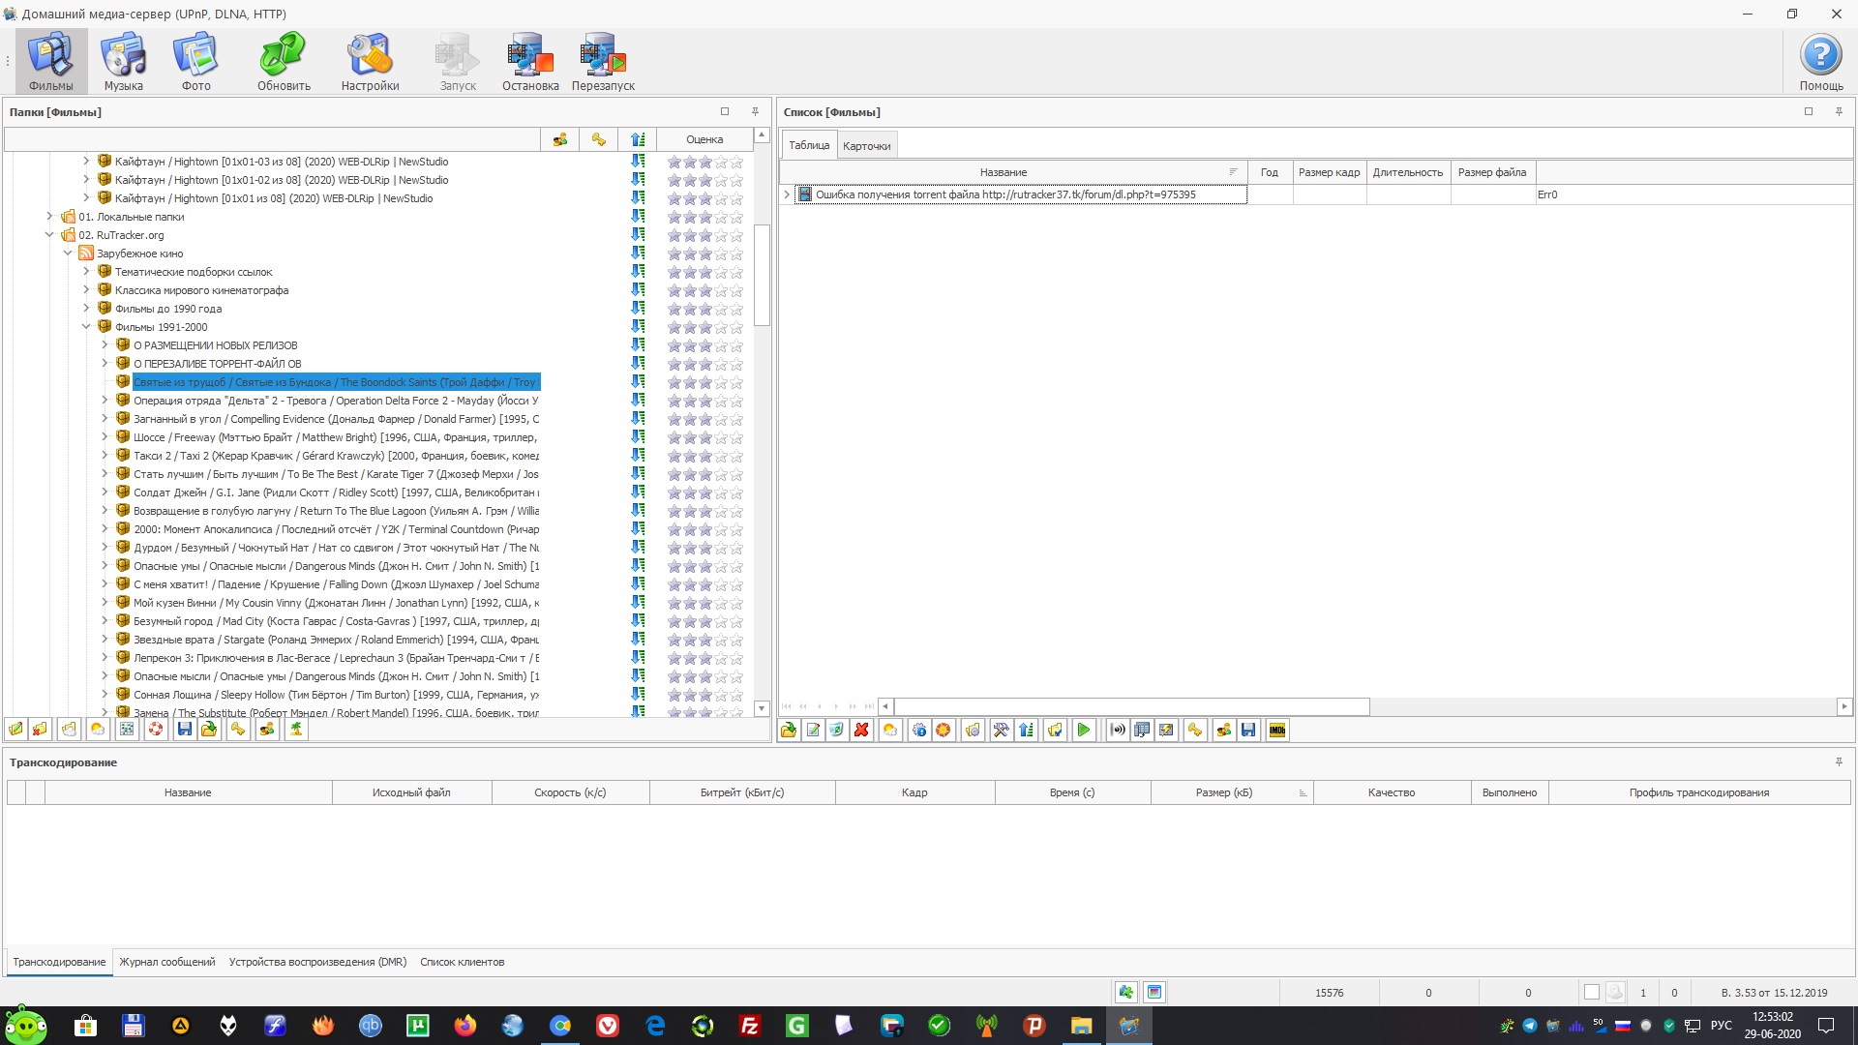1858x1045 pixels.
Task: Tick the empty checkbox in the status bar
Action: 1591,993
